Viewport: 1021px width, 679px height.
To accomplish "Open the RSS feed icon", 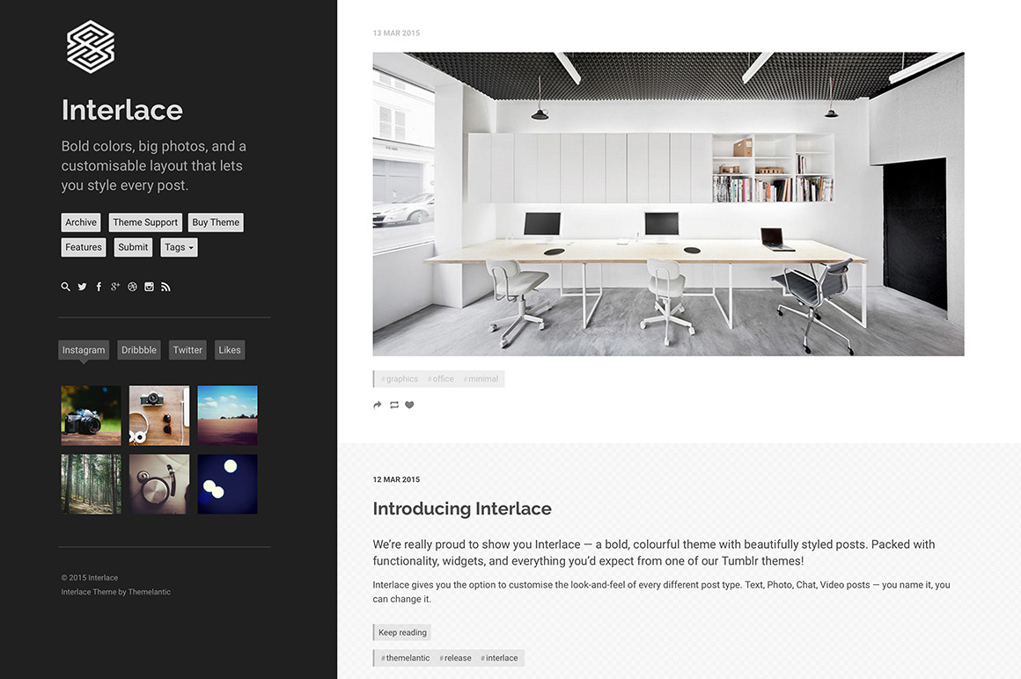I will [166, 287].
